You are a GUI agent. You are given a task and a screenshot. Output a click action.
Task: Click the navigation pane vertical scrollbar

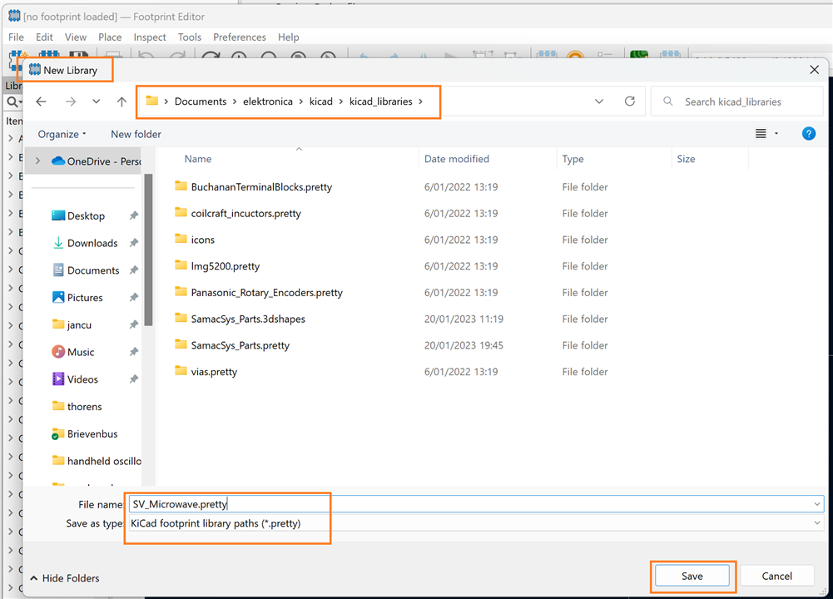tap(148, 250)
